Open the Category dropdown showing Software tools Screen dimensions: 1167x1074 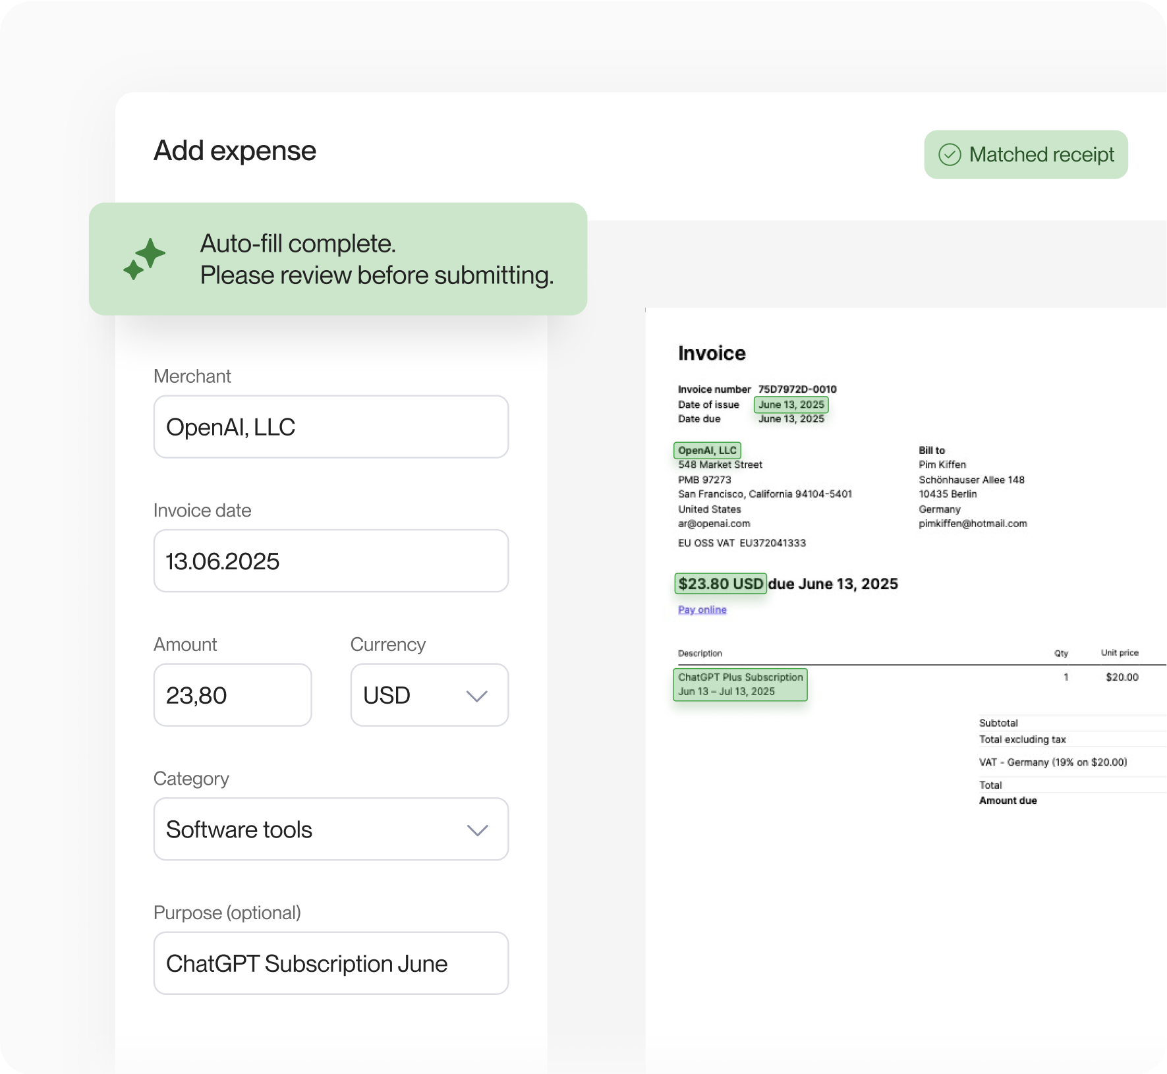331,829
